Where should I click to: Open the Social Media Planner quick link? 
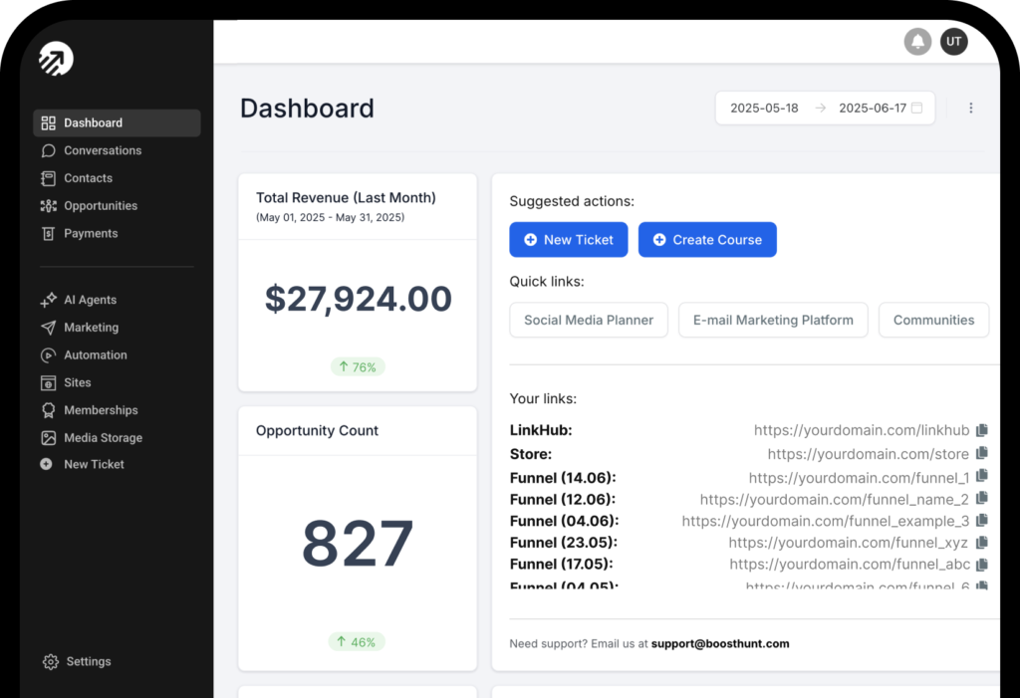click(589, 321)
